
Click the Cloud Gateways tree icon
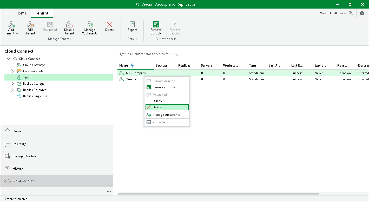(x=19, y=65)
